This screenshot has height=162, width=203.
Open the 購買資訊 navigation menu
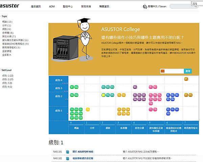click(x=104, y=6)
